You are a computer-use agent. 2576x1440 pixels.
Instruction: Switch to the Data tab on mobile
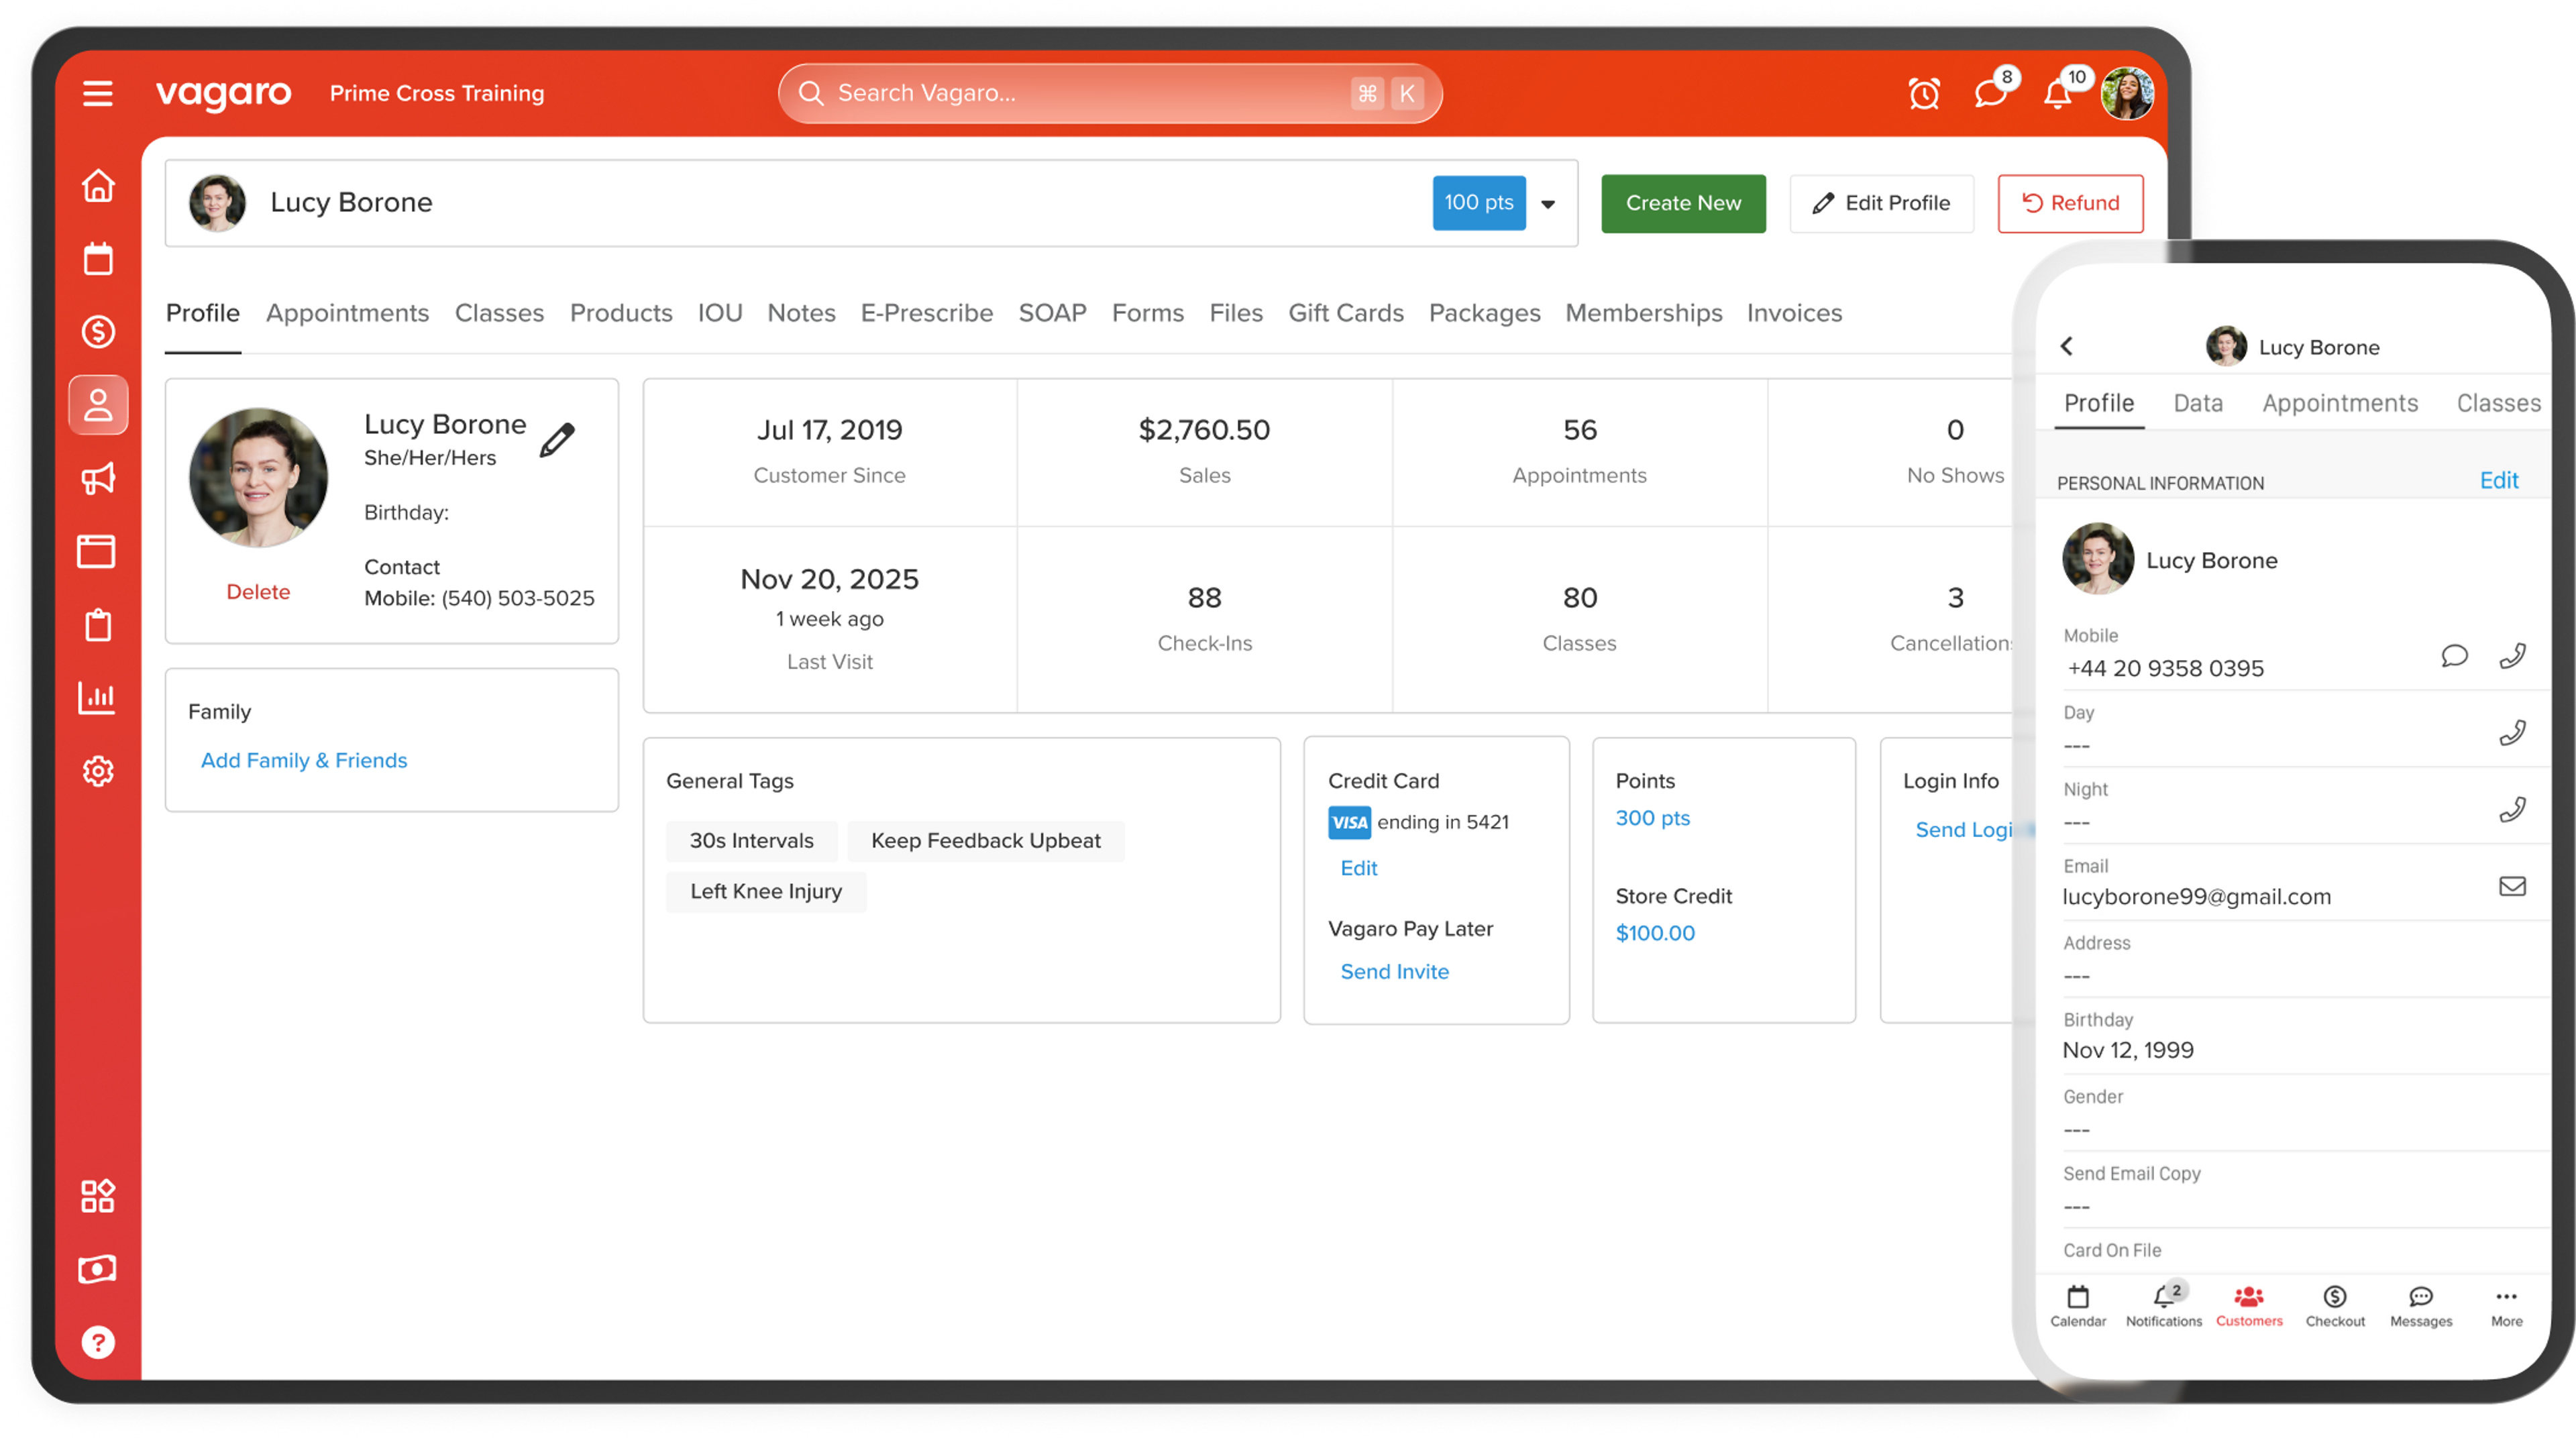2198,403
